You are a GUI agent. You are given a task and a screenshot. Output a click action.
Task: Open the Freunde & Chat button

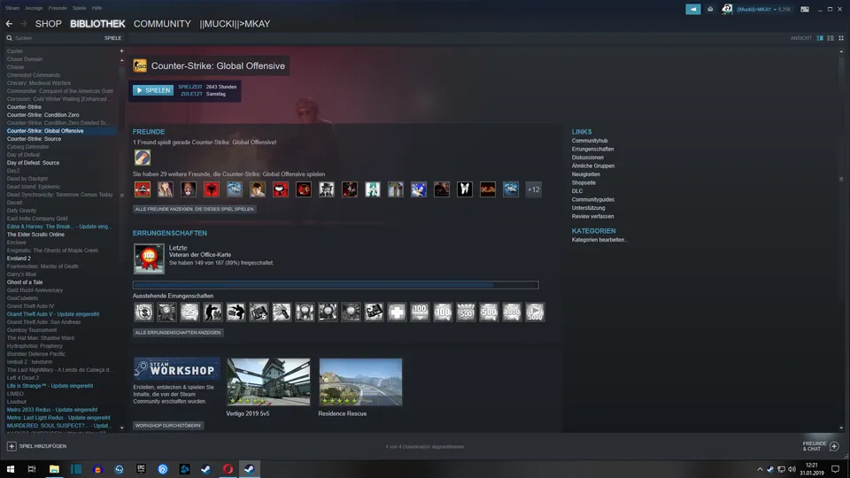coord(820,446)
